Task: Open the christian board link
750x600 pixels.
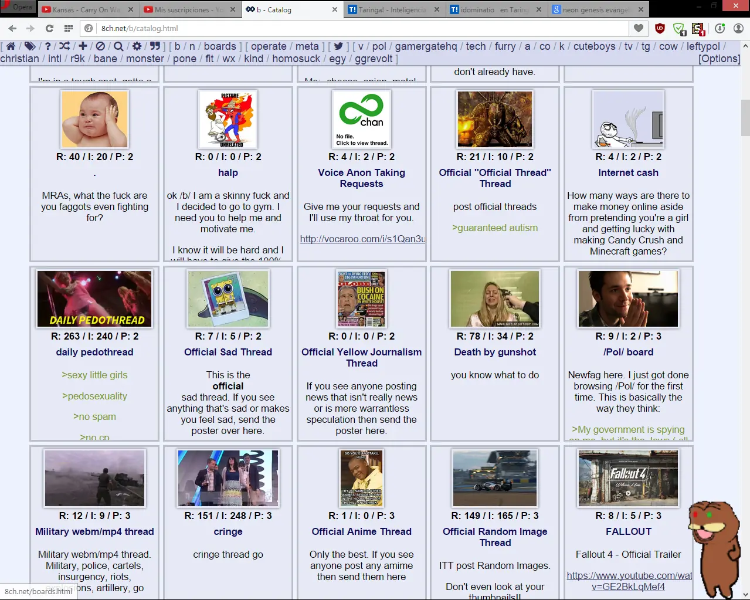Action: (19, 59)
